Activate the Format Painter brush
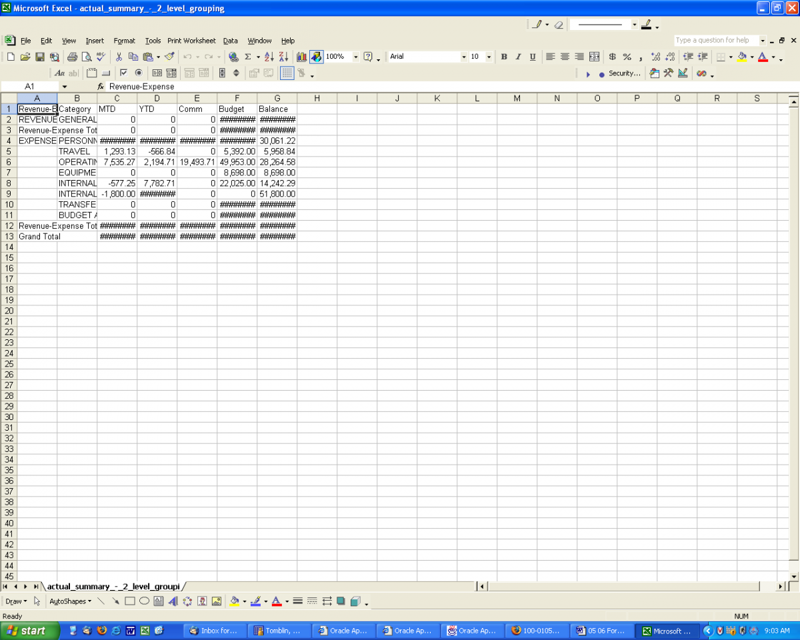 pos(169,57)
